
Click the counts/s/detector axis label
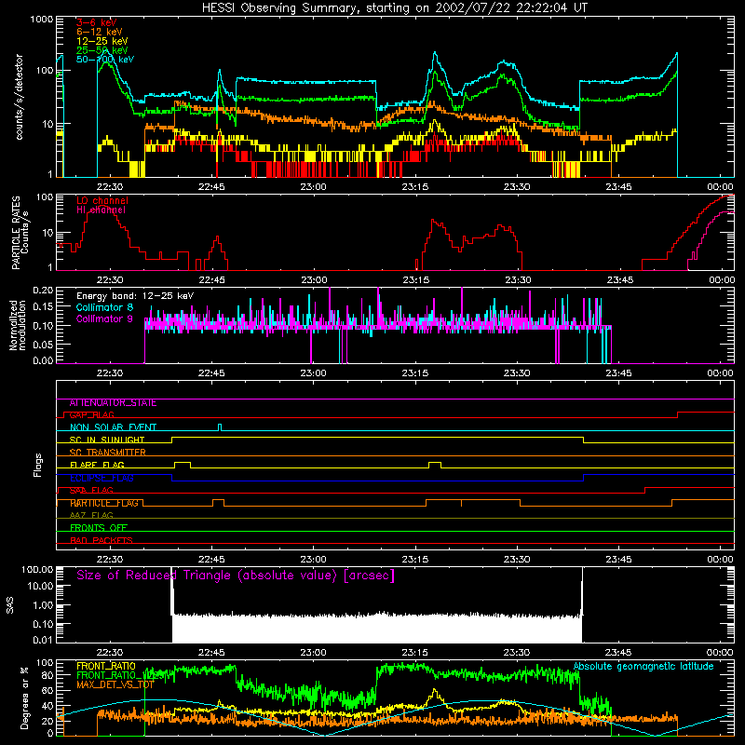tap(19, 97)
